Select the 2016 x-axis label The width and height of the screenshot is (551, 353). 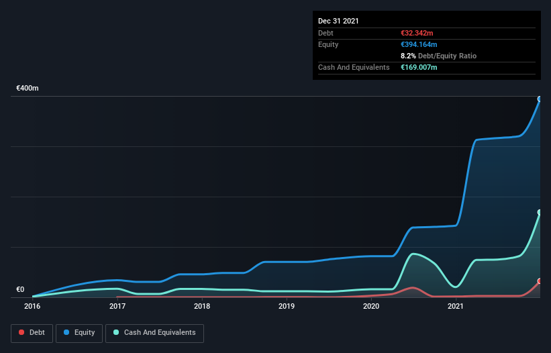[32, 306]
